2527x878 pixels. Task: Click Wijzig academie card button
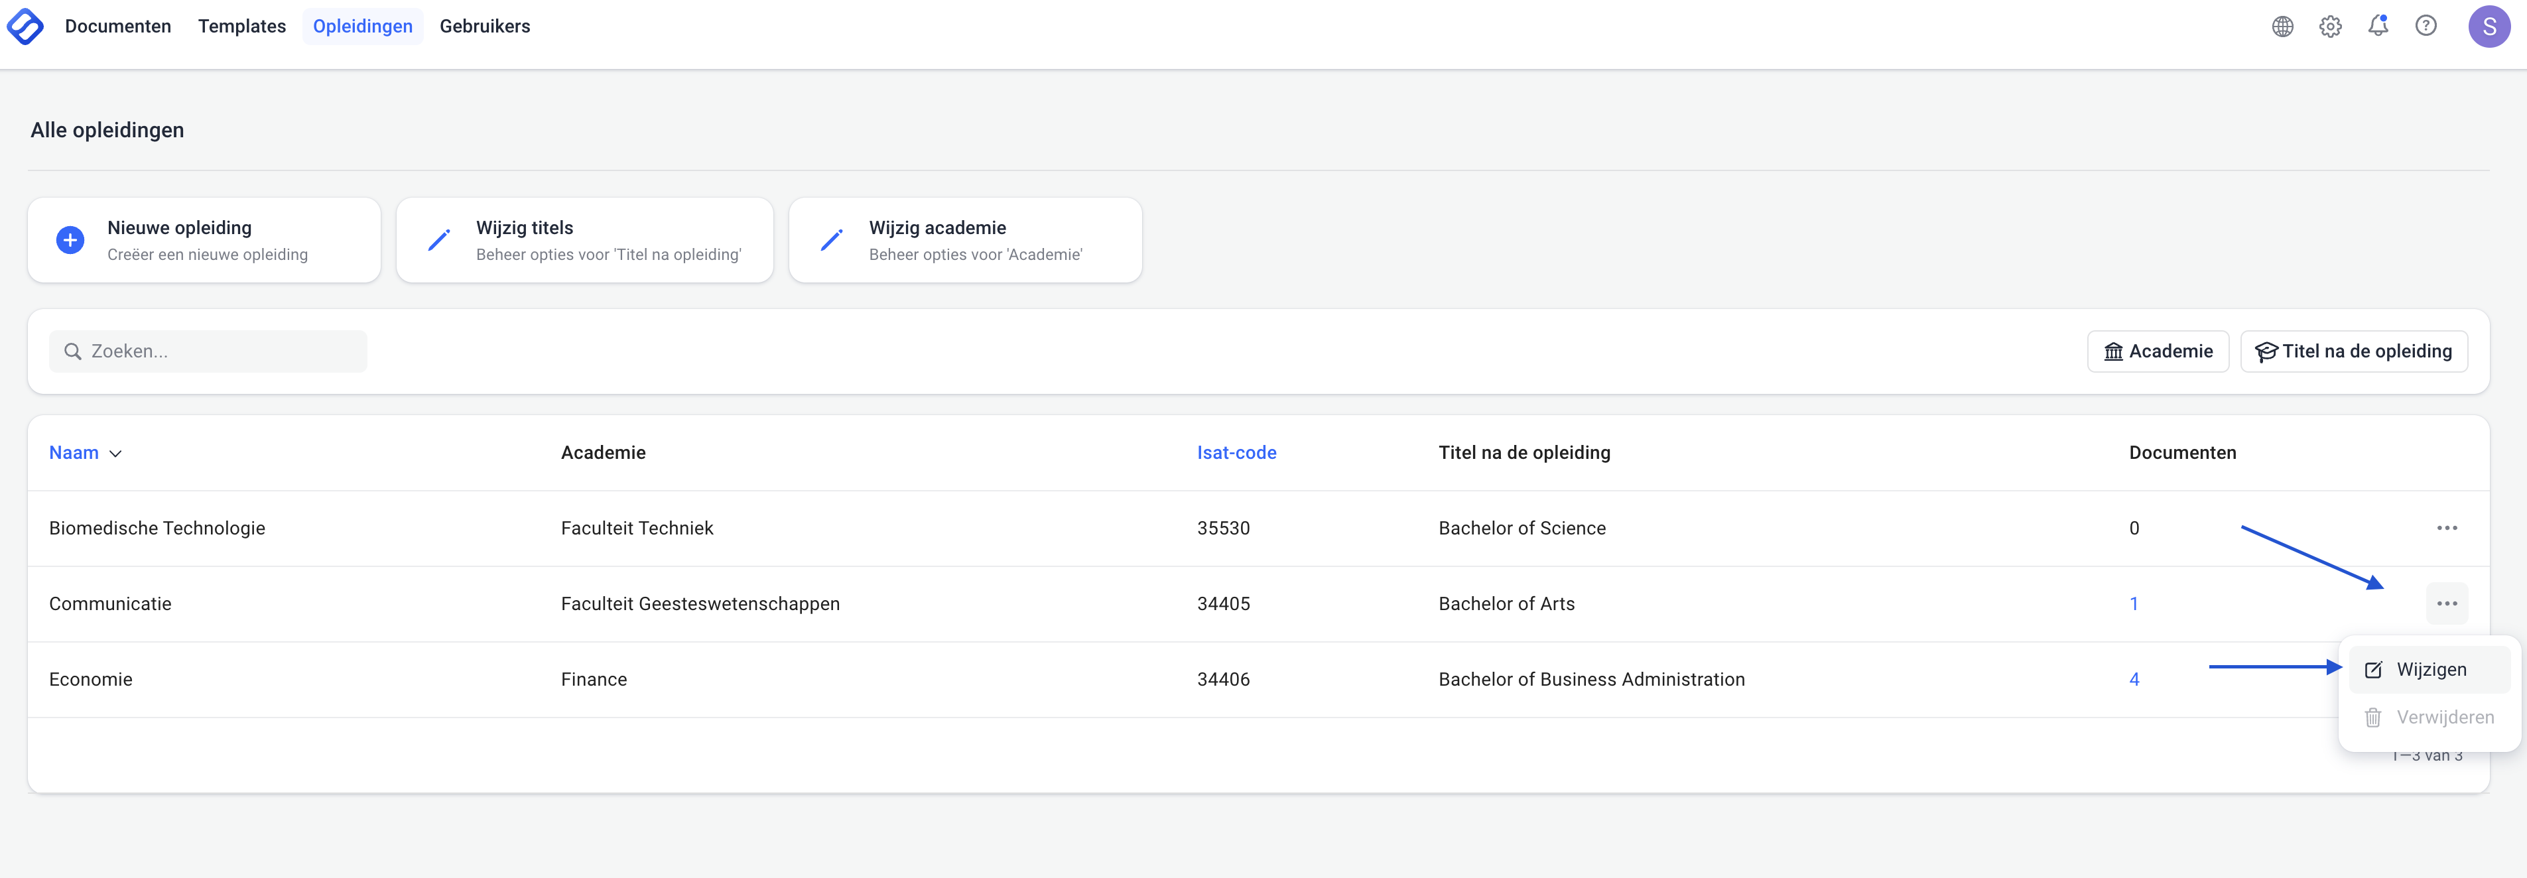964,240
